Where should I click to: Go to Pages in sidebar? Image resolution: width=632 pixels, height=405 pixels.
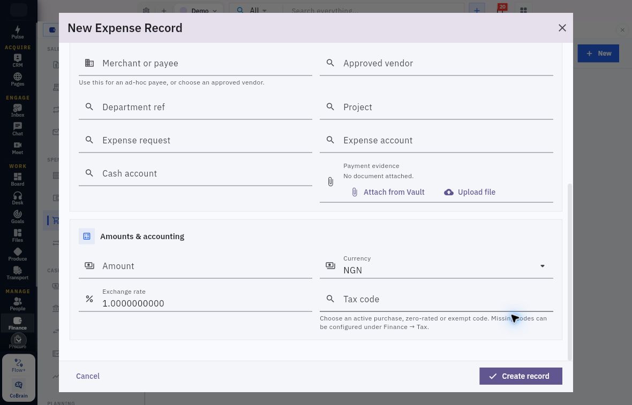(x=17, y=79)
